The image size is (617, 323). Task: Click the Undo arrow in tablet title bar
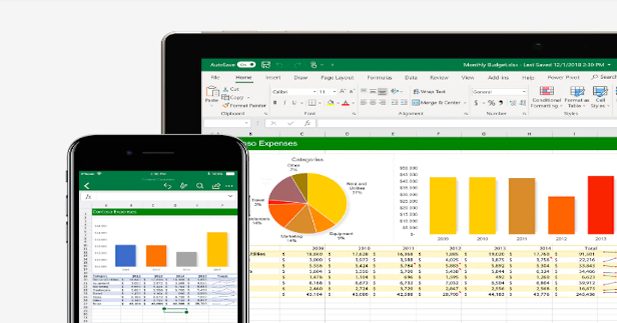point(280,65)
